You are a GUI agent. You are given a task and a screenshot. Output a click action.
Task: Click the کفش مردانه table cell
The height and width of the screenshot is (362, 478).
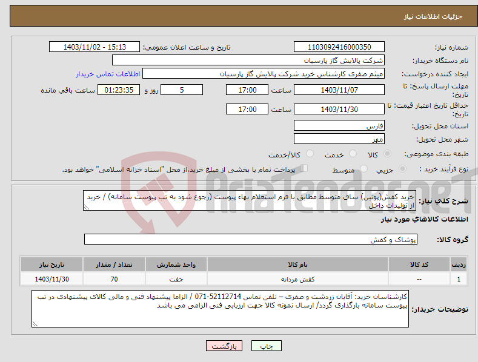[x=297, y=279]
